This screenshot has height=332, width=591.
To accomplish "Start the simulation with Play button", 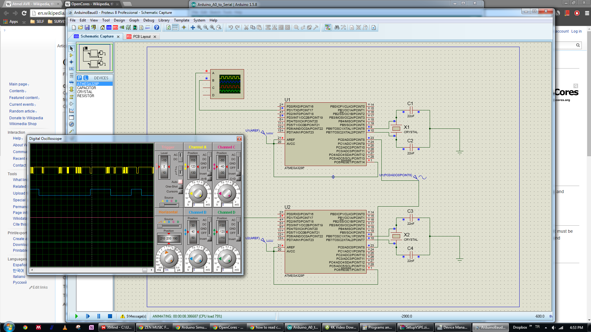I will tap(77, 316).
